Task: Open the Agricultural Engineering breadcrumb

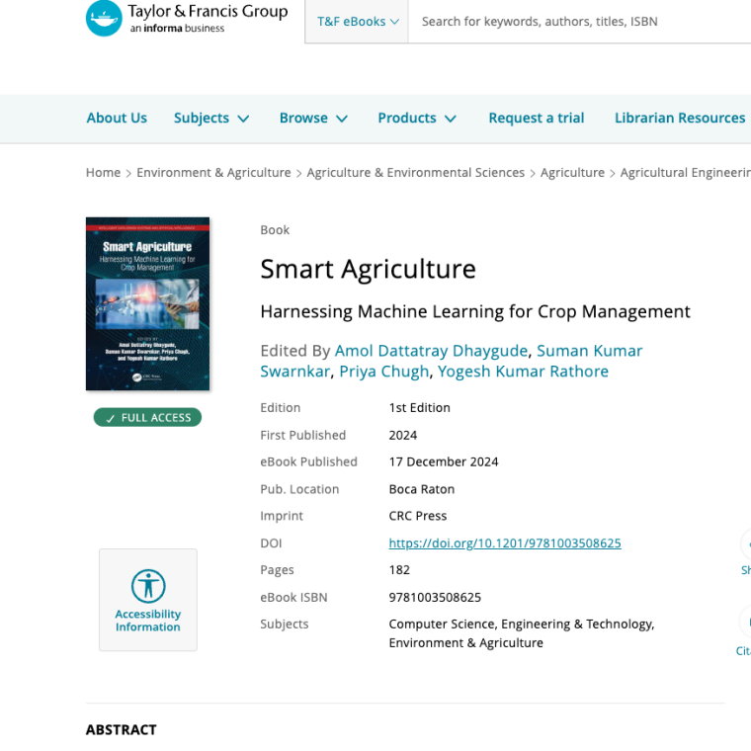Action: point(686,172)
